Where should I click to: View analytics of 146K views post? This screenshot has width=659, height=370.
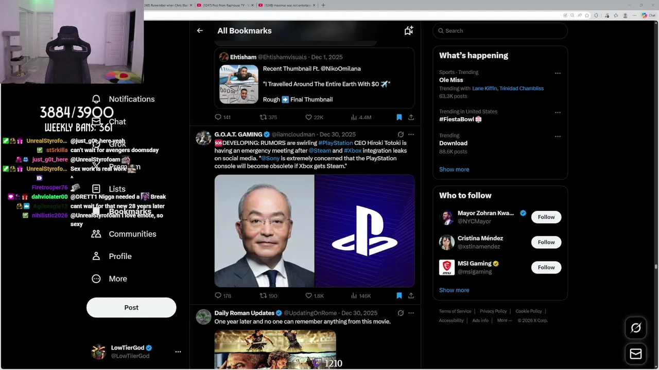click(x=361, y=295)
